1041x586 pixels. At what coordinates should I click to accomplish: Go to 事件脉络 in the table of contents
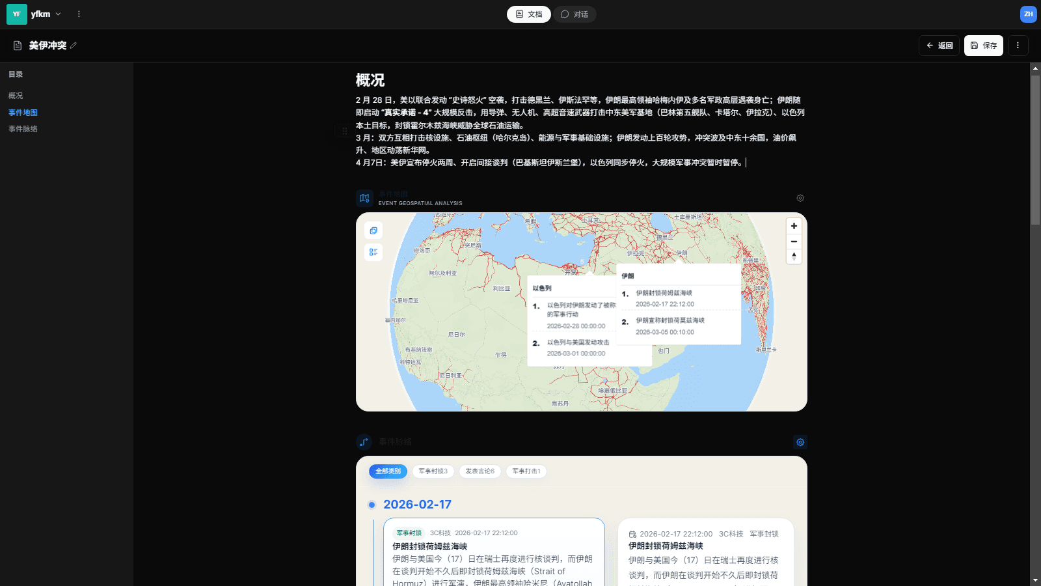[23, 129]
